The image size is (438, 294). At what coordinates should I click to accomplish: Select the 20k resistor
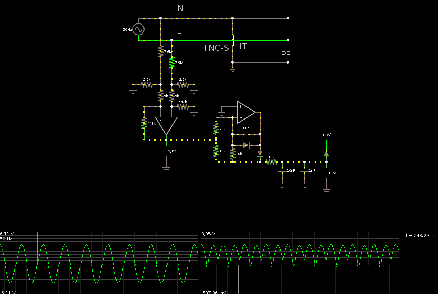(216, 129)
